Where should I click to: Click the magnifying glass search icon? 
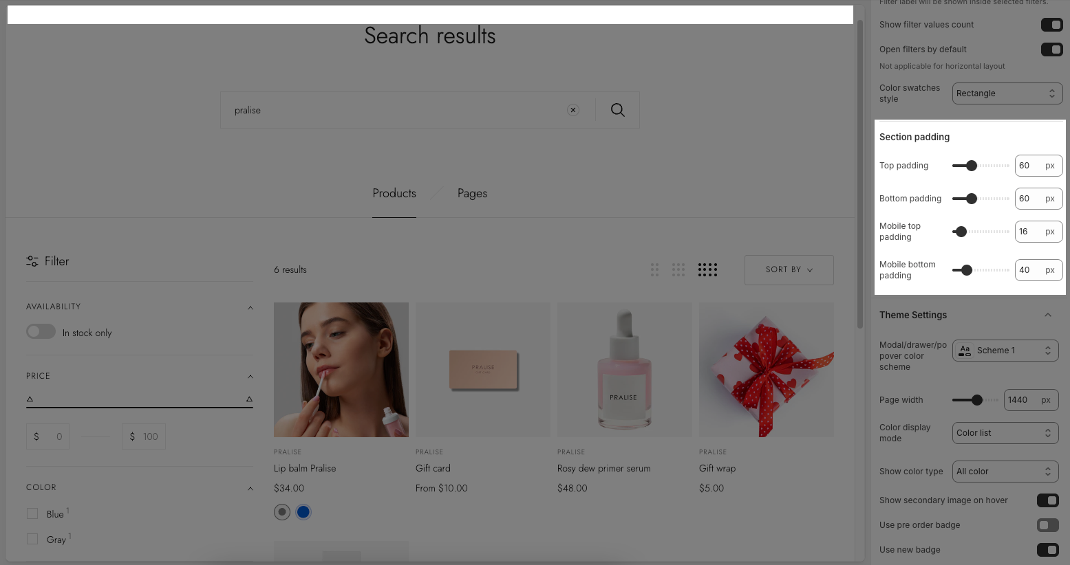[x=617, y=110]
